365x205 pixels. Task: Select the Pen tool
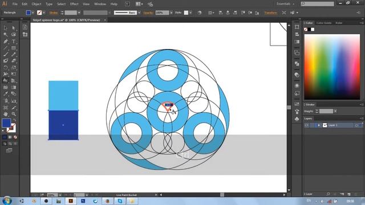(6, 42)
